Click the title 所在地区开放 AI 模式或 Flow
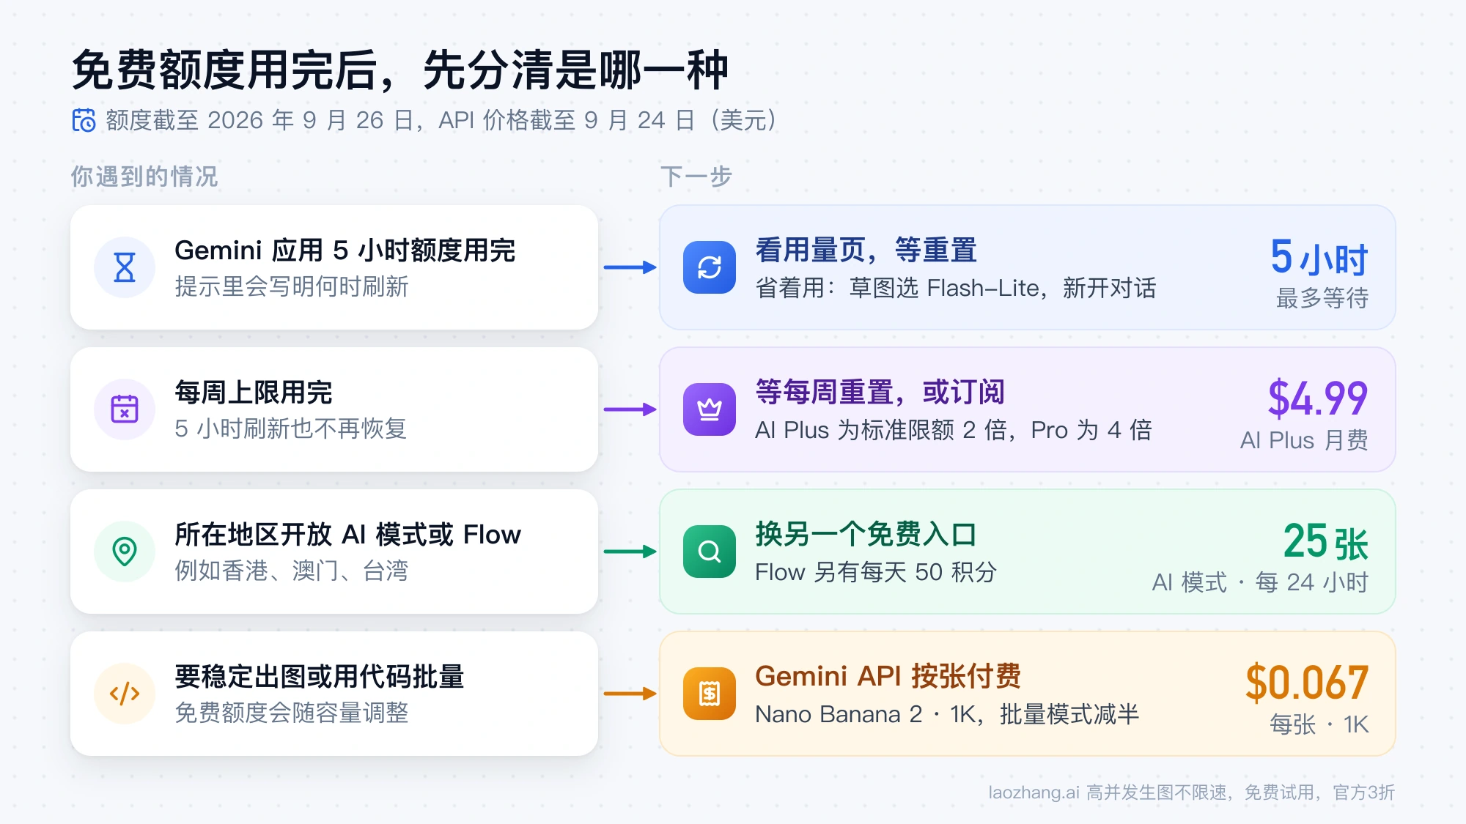1466x824 pixels. (x=347, y=535)
